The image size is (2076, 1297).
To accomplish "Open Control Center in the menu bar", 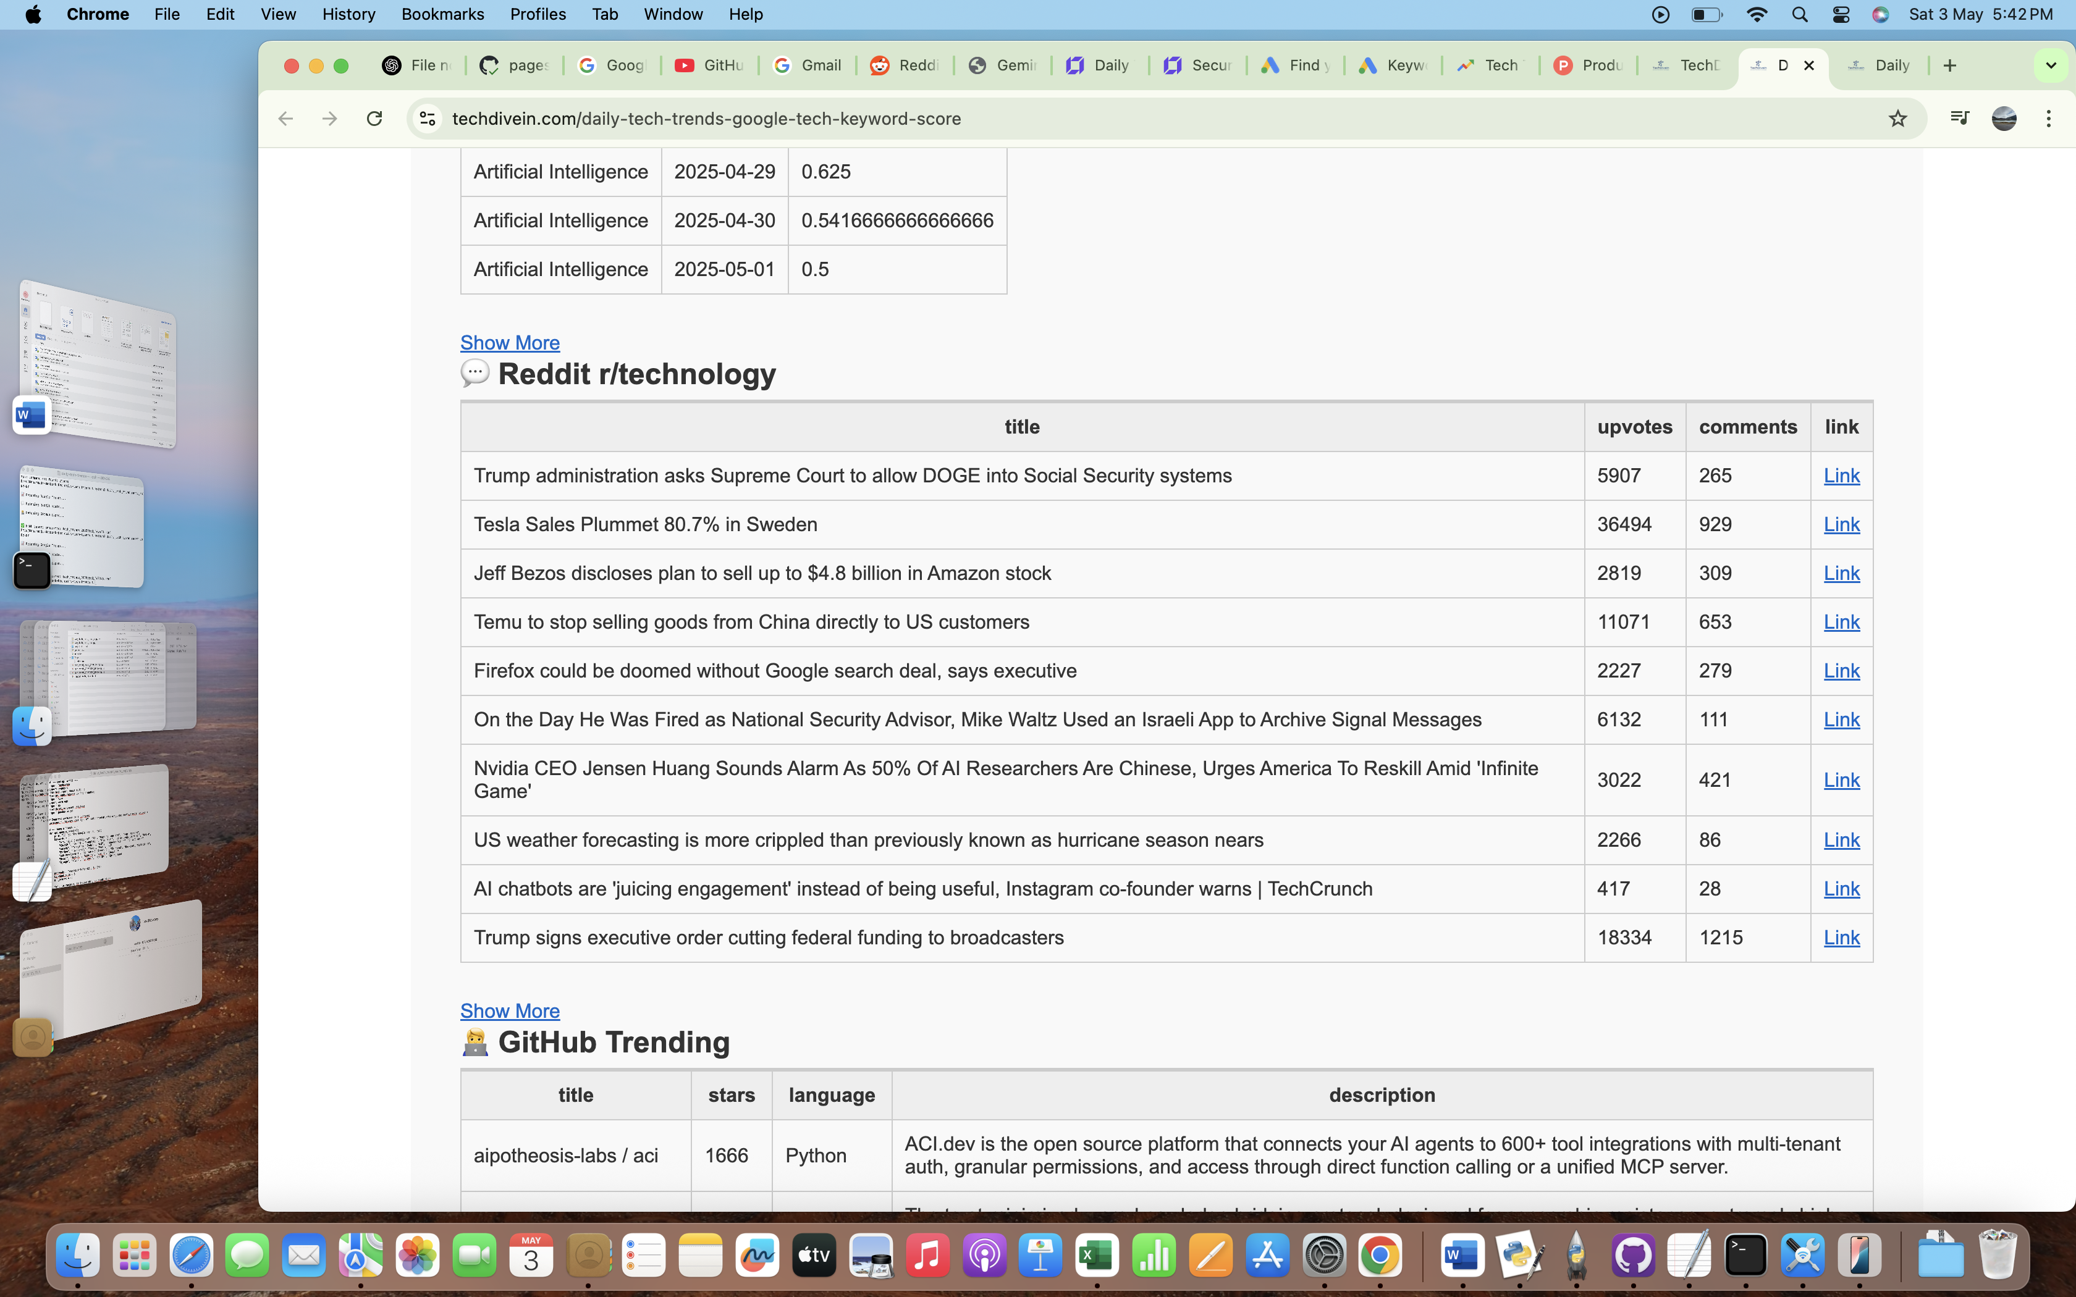I will (1841, 15).
